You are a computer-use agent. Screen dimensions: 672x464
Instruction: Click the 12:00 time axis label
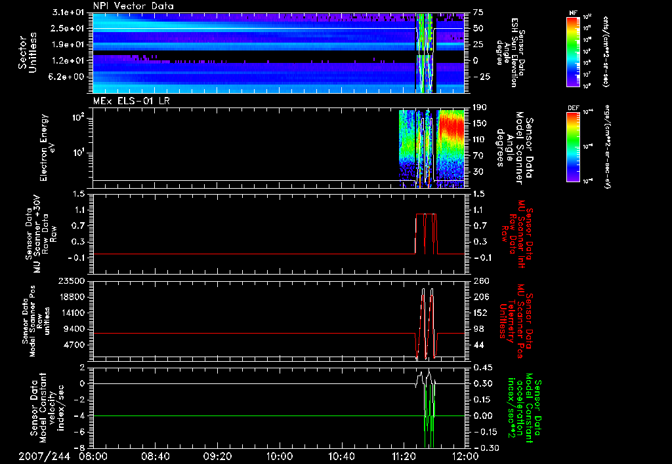(465, 457)
